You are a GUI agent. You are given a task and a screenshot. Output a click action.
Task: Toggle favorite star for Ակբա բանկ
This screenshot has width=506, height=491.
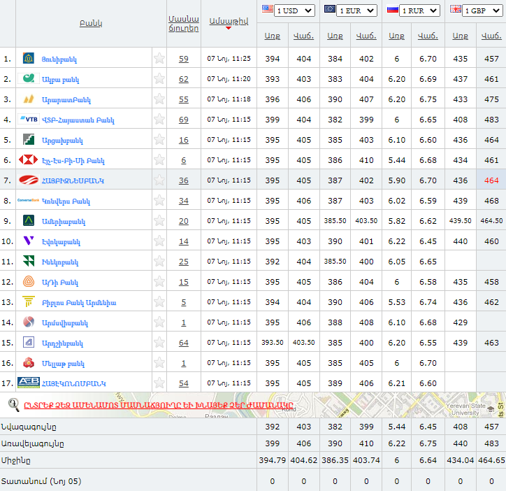[x=159, y=78]
